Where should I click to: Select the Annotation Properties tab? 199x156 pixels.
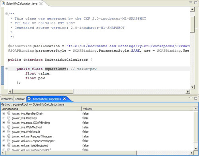click(47, 99)
